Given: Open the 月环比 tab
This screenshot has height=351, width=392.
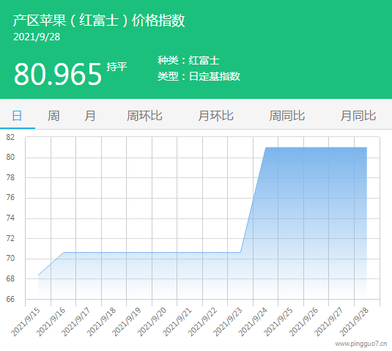Looking at the screenshot, I should point(215,116).
